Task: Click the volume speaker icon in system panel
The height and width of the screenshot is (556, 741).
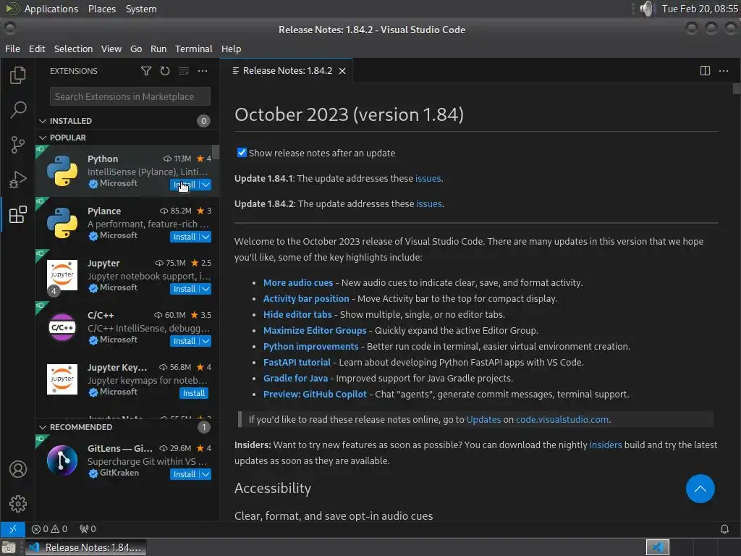Action: 646,9
